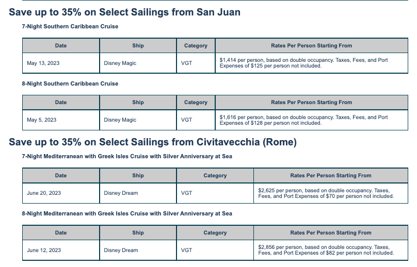Click Disney Magic in the May 13 row
This screenshot has width=417, height=267.
pyautogui.click(x=120, y=63)
